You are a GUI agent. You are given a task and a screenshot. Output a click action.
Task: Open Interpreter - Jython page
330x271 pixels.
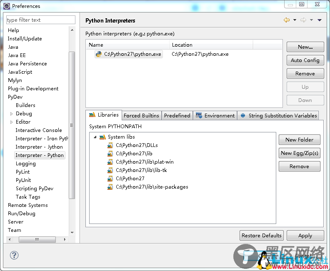39,147
